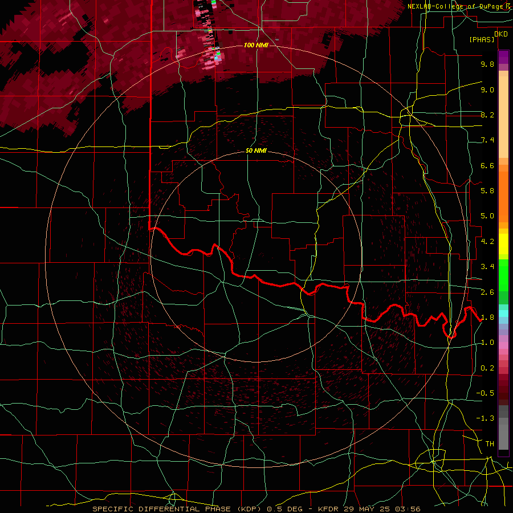Screen dimensions: 513x513
Task: Click the Specific Differential Phase (KDP) caption
Action: tap(178, 509)
